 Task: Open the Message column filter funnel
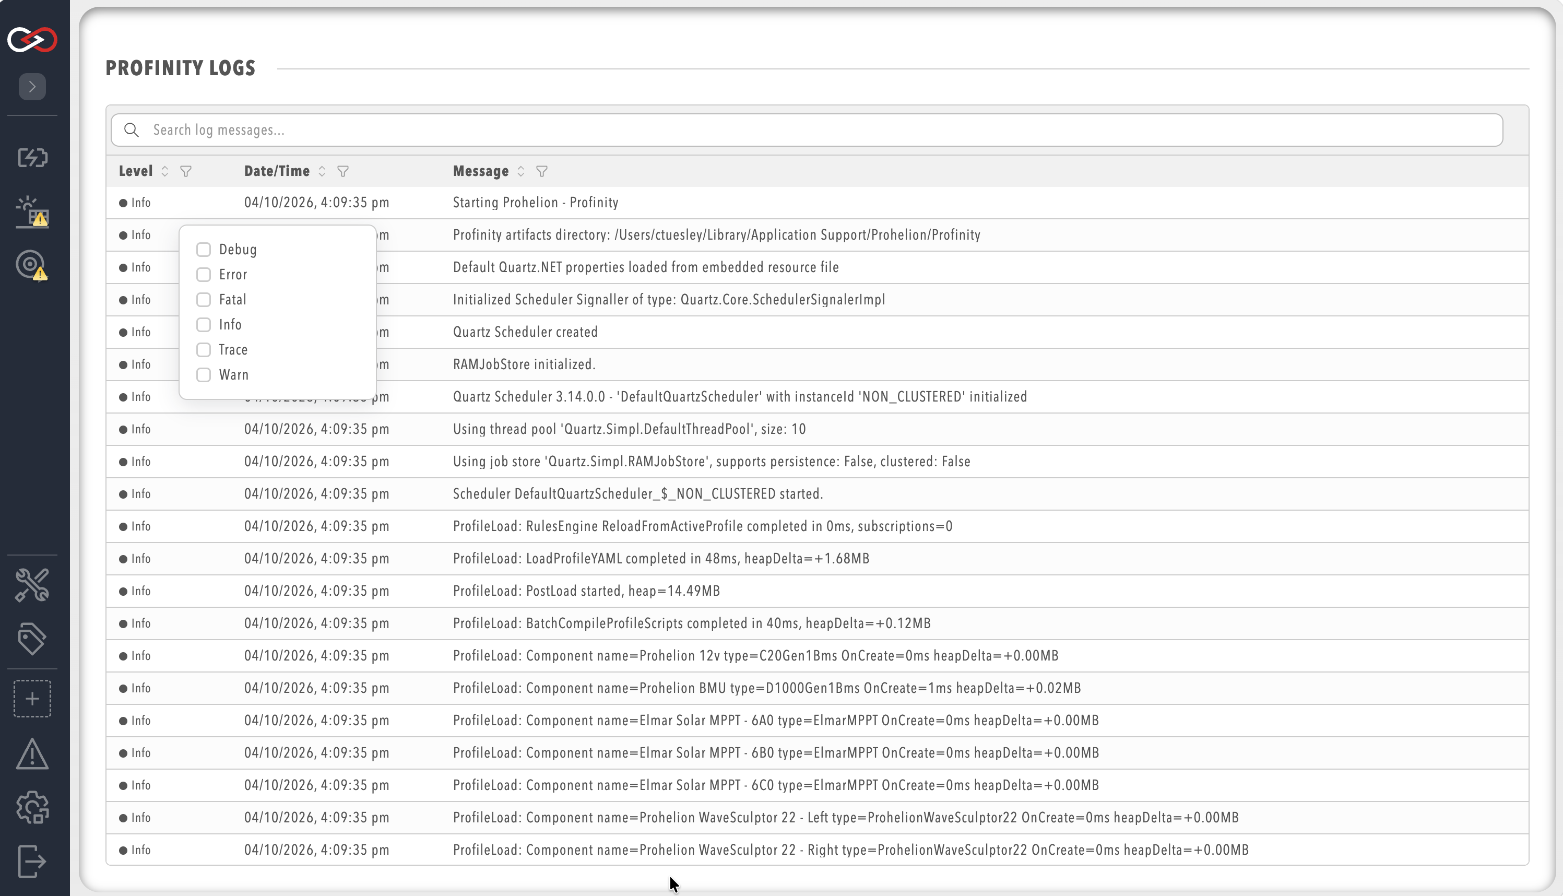(x=542, y=172)
